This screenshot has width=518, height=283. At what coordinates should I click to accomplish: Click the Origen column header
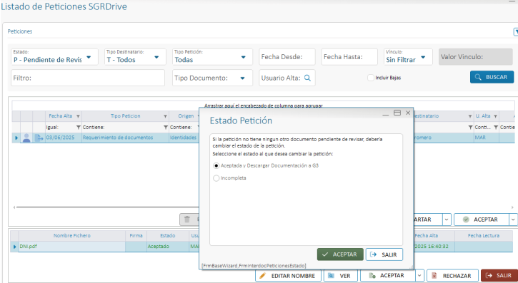(x=186, y=116)
